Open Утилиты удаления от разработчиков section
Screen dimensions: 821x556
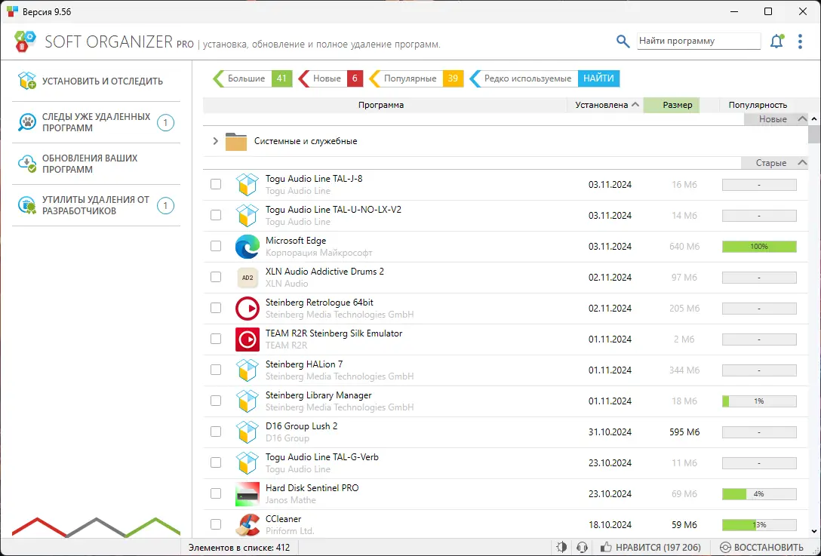(97, 205)
